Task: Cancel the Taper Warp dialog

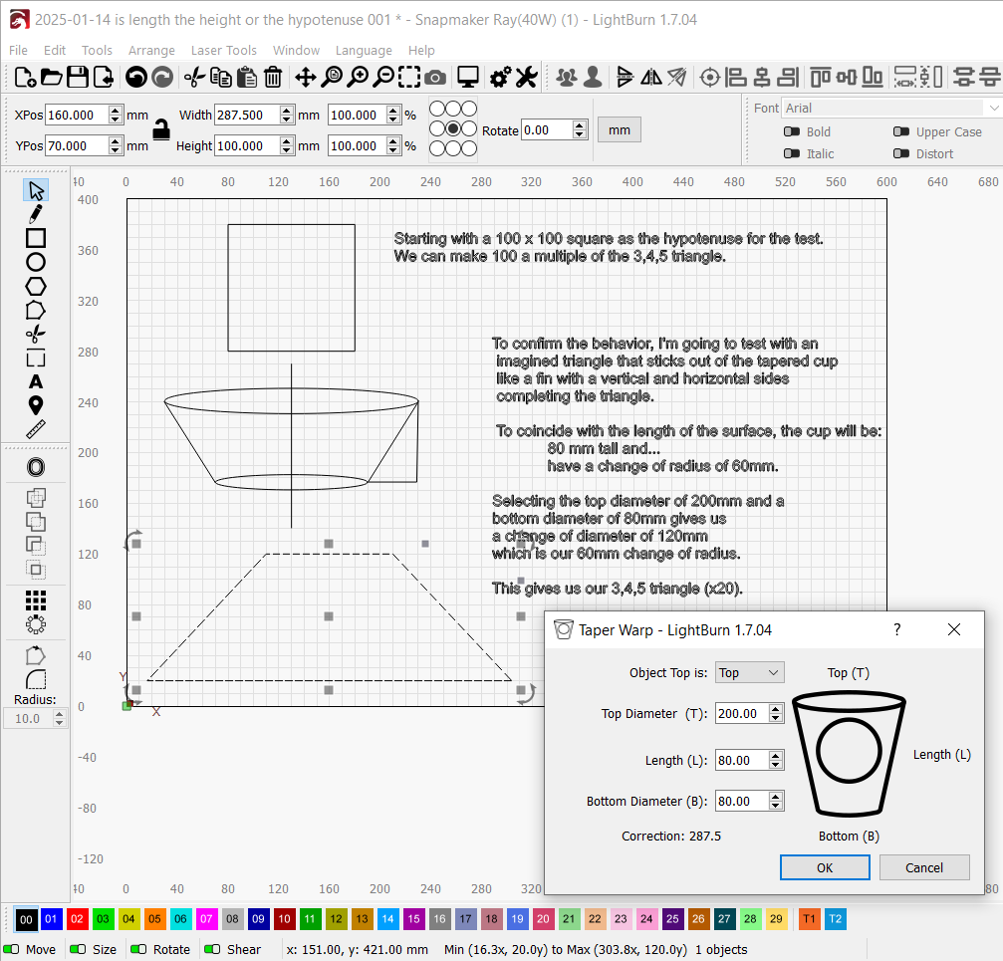Action: tap(923, 867)
